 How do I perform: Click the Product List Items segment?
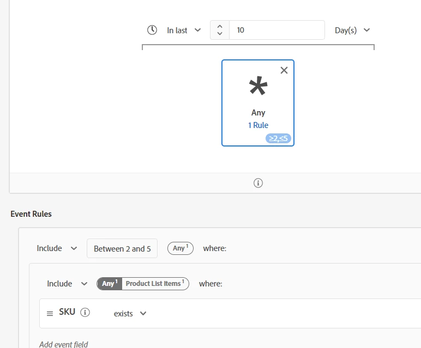tap(155, 284)
